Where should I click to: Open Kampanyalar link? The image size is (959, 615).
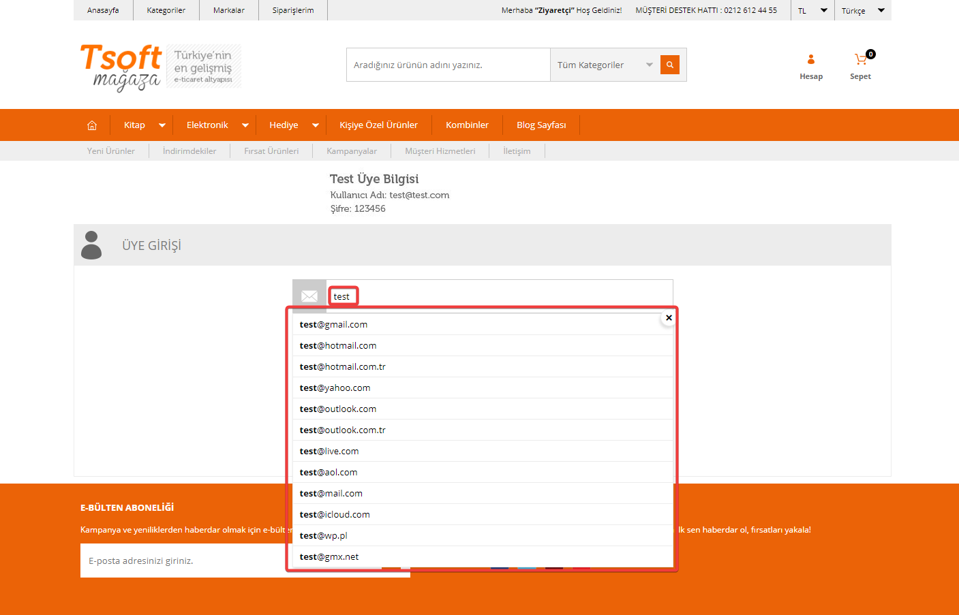(x=352, y=151)
